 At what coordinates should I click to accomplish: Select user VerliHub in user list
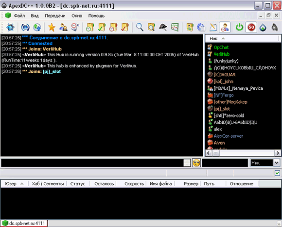tap(222, 54)
